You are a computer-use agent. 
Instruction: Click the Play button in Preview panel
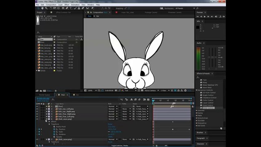click(x=205, y=16)
